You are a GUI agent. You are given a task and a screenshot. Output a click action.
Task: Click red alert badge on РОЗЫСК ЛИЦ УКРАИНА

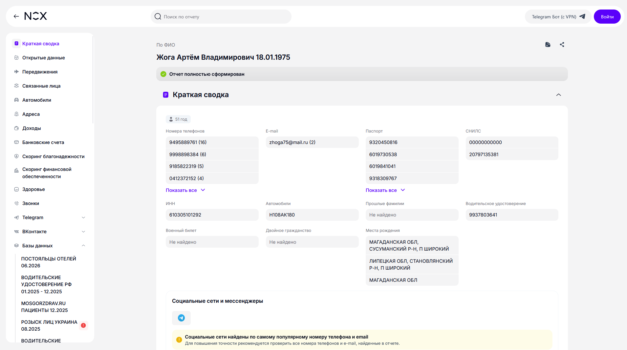(x=83, y=325)
